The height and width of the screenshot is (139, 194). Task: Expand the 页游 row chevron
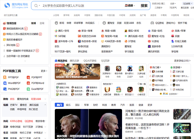tap(45, 127)
